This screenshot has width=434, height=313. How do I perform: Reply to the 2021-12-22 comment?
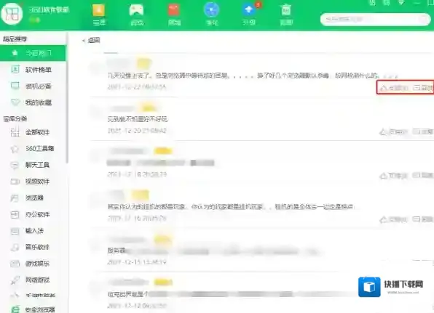click(x=423, y=88)
